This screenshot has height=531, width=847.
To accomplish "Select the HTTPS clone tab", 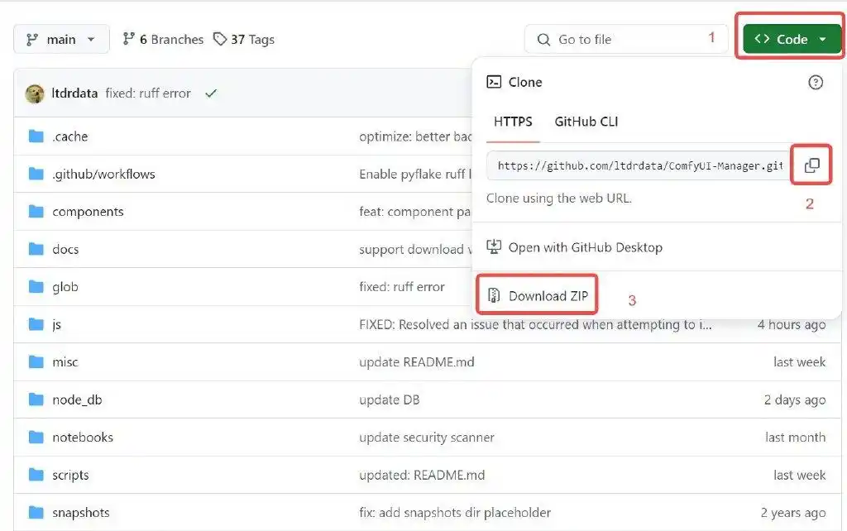I will pyautogui.click(x=513, y=122).
